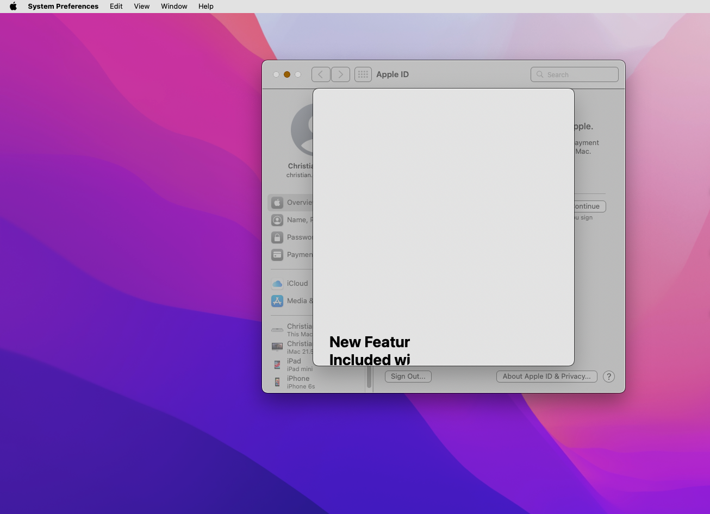710x514 pixels.
Task: Open About Apple ID & Privacy
Action: (x=547, y=377)
